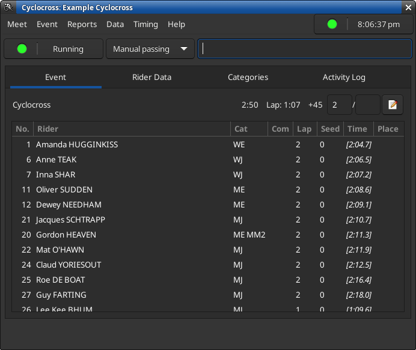Click the edit notepad icon button
This screenshot has height=350, width=416.
point(393,105)
